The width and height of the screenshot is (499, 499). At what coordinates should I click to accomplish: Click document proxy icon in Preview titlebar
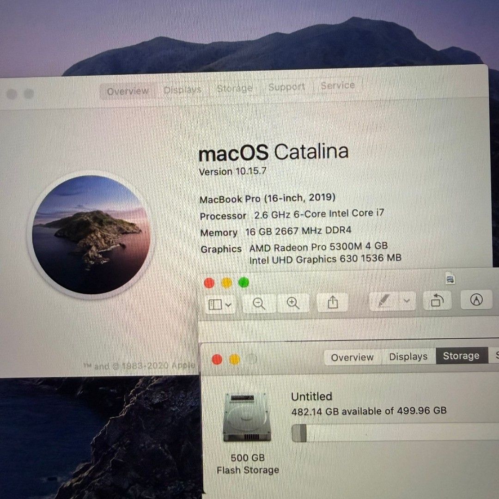[x=450, y=279]
